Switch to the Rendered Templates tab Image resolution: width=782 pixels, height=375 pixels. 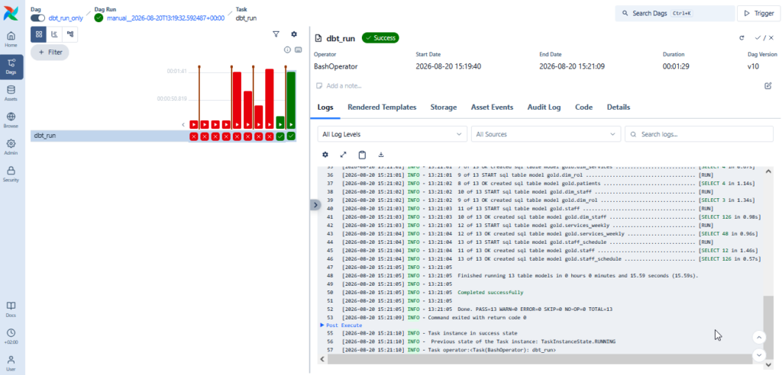(382, 107)
